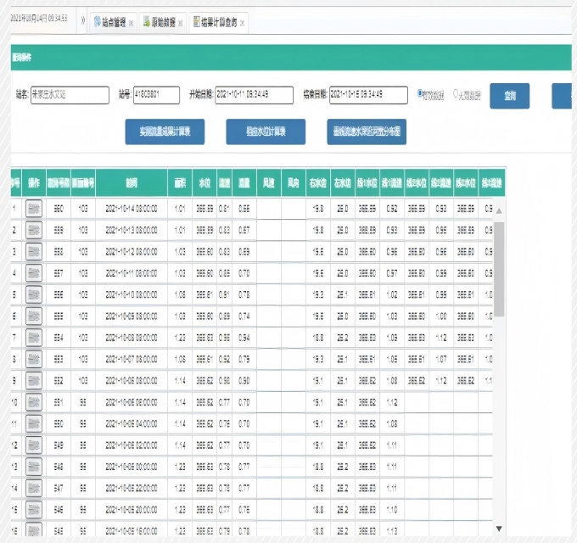
Task: Switch to the 原始数据 tab
Action: (162, 21)
